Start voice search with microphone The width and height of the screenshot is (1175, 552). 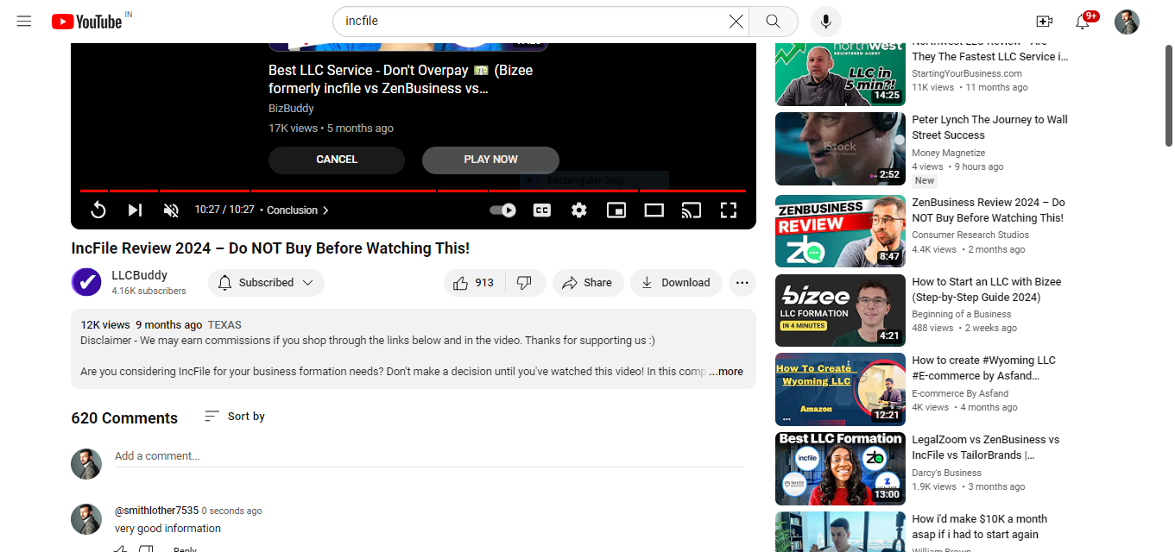click(826, 22)
